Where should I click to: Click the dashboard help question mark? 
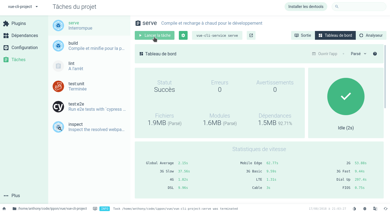click(x=375, y=54)
